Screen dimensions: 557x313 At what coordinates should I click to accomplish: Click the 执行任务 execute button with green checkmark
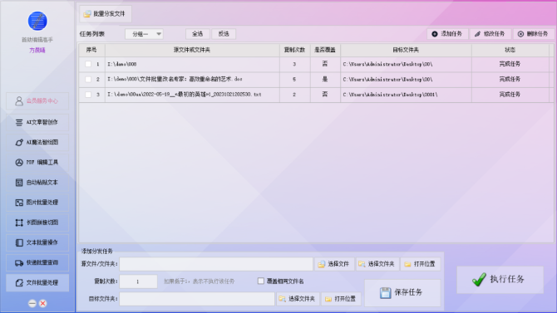click(500, 280)
